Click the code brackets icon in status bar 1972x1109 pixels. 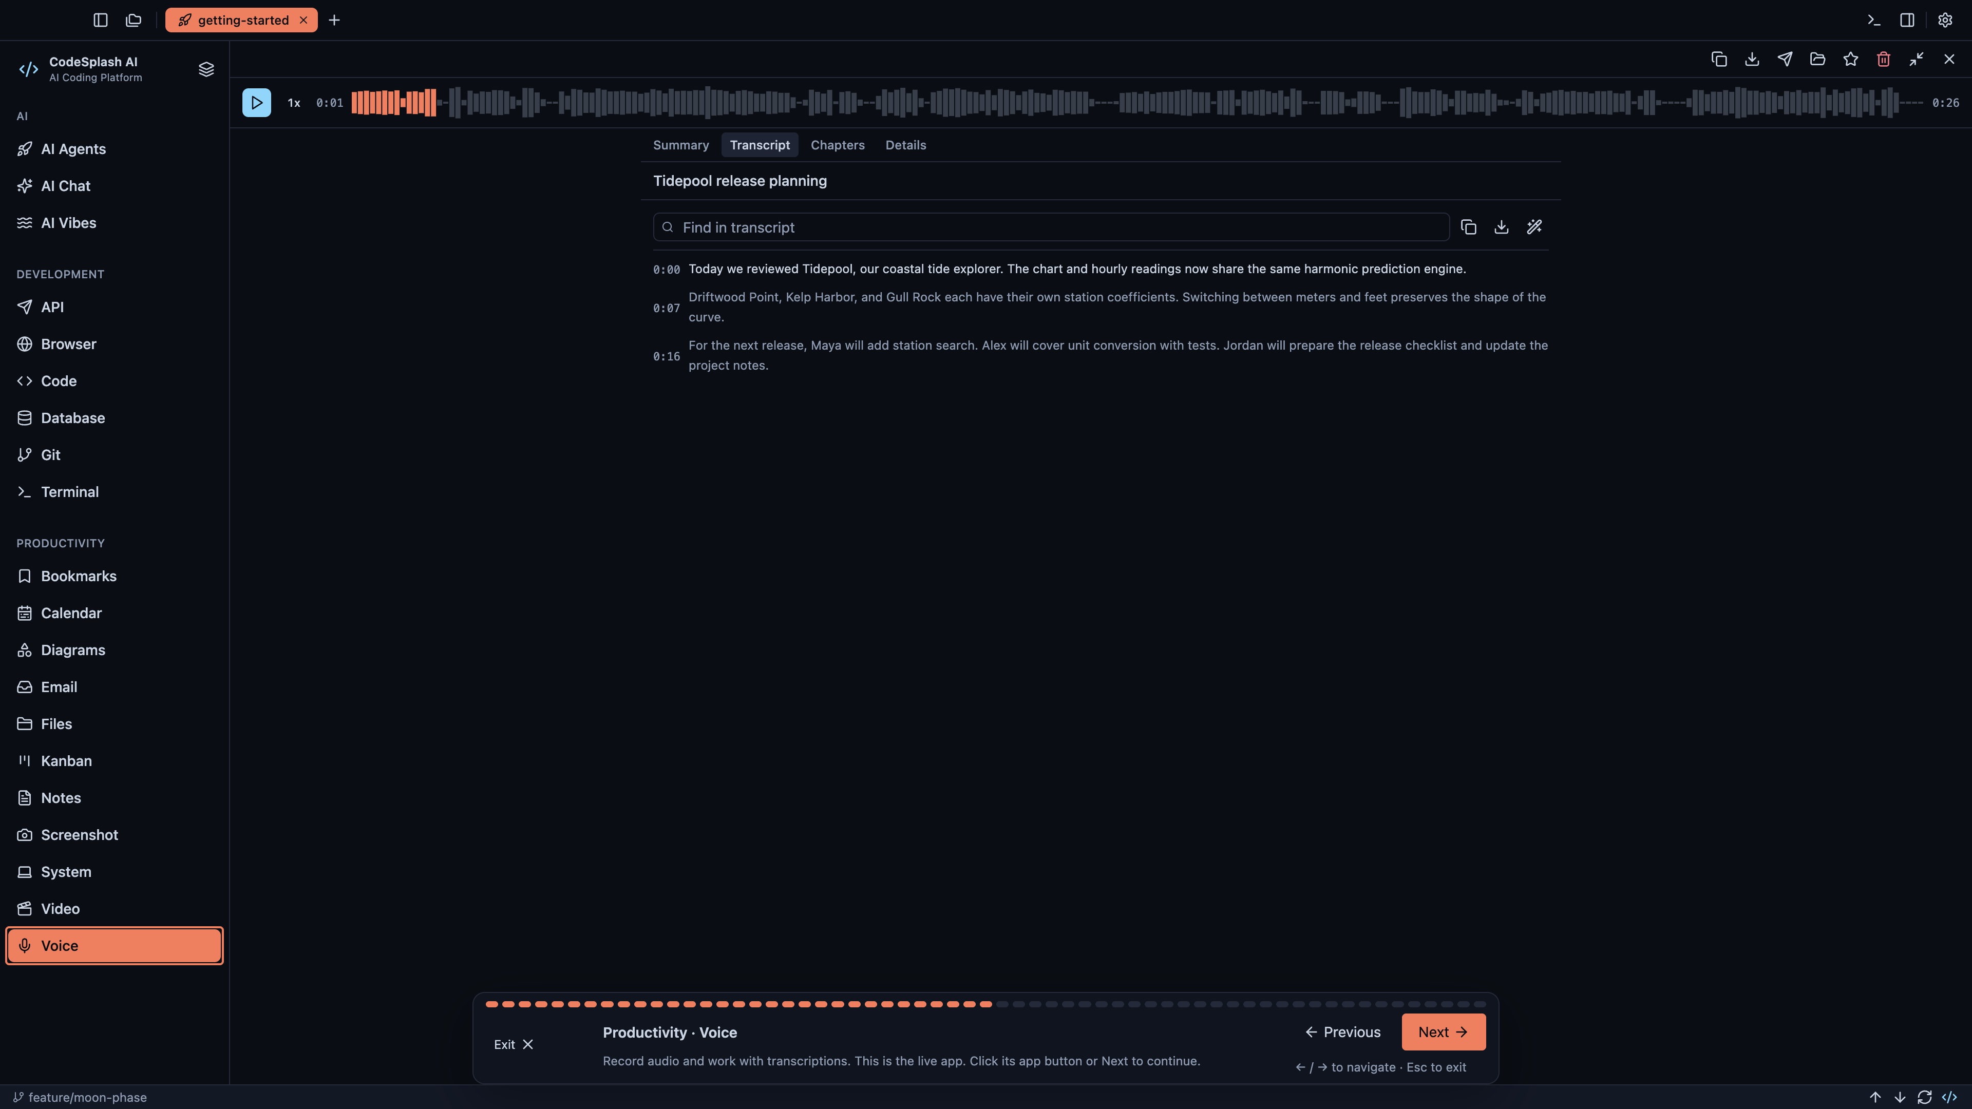pyautogui.click(x=1949, y=1097)
